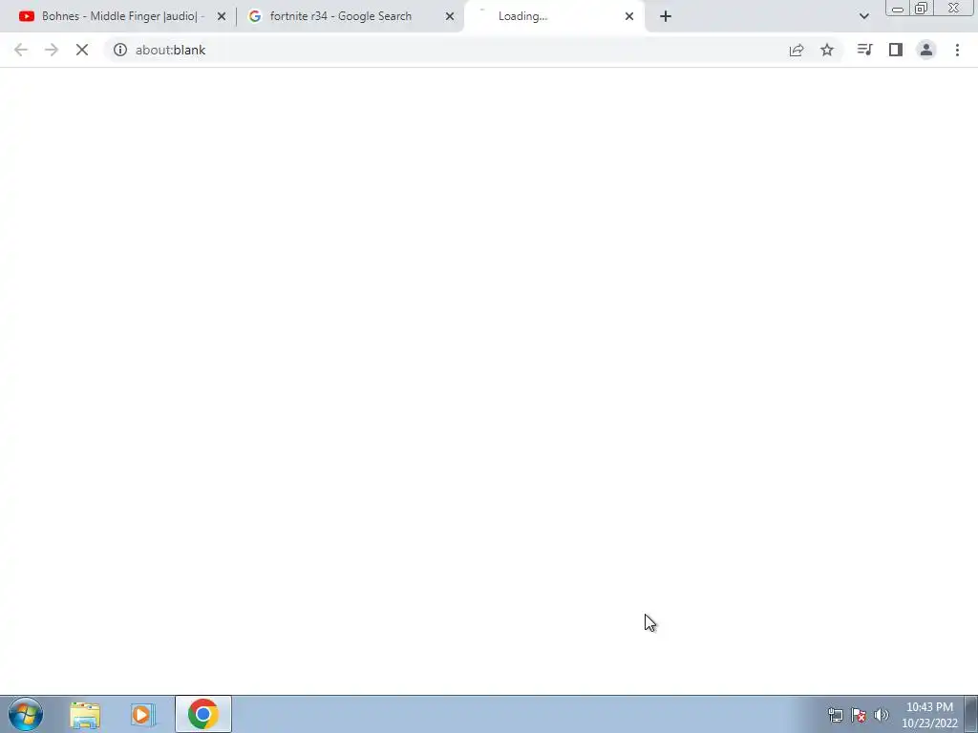Viewport: 978px width, 733px height.
Task: Launch Windows Media Player from taskbar
Action: tap(142, 714)
